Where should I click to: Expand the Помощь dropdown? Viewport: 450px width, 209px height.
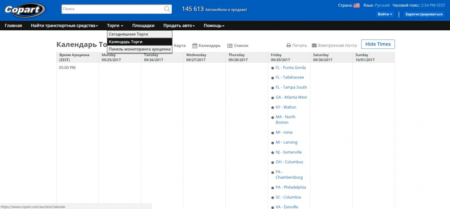pos(214,25)
